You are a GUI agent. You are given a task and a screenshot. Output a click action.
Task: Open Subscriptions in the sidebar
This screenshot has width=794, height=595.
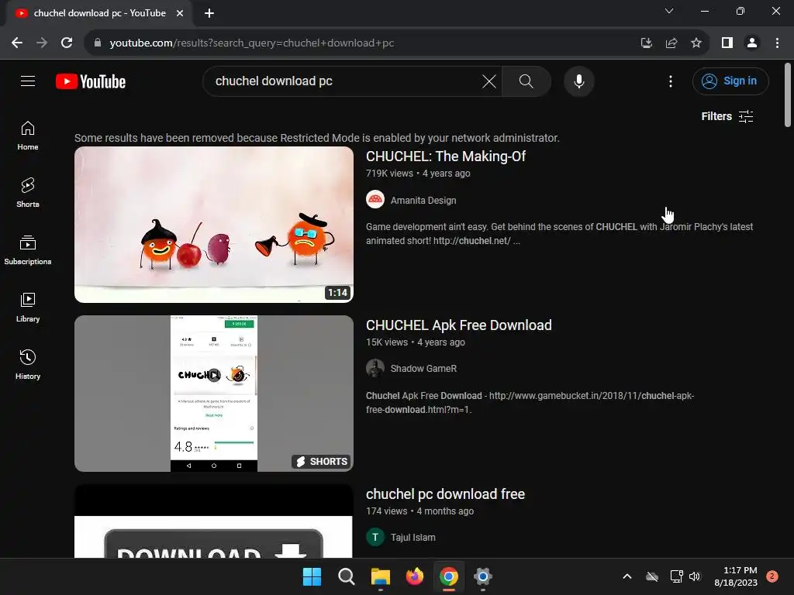(x=28, y=250)
